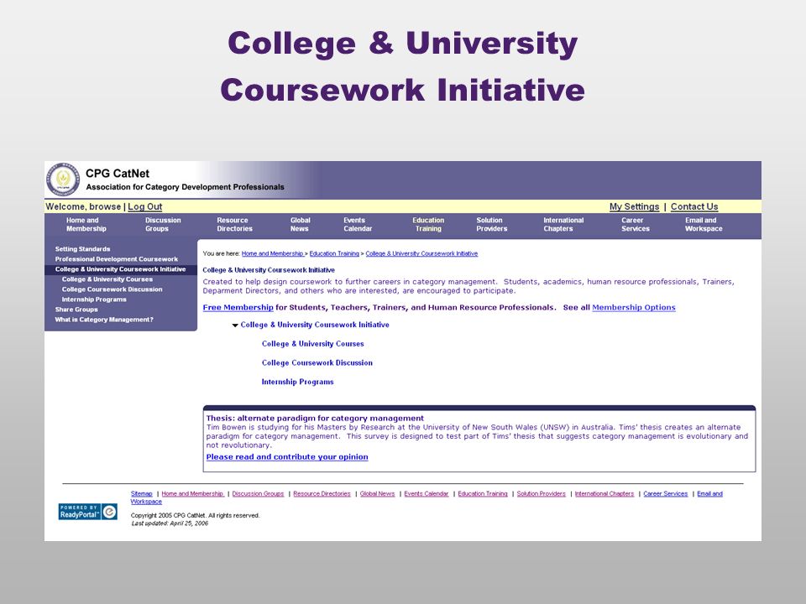Click the Copyright 2005 CPG CatNet text
The image size is (806, 604).
196,516
